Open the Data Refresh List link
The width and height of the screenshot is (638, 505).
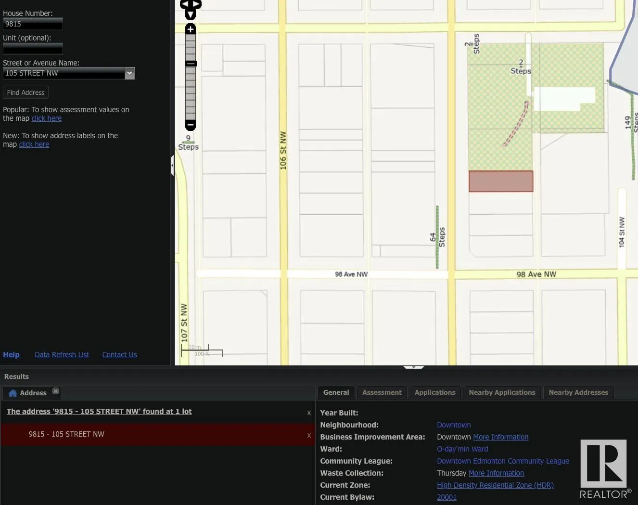(x=62, y=355)
